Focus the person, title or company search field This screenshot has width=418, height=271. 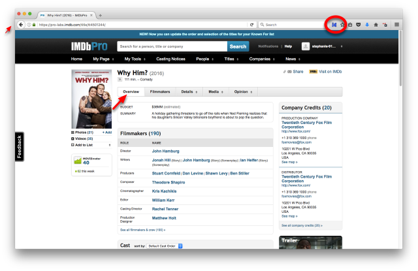coord(172,46)
